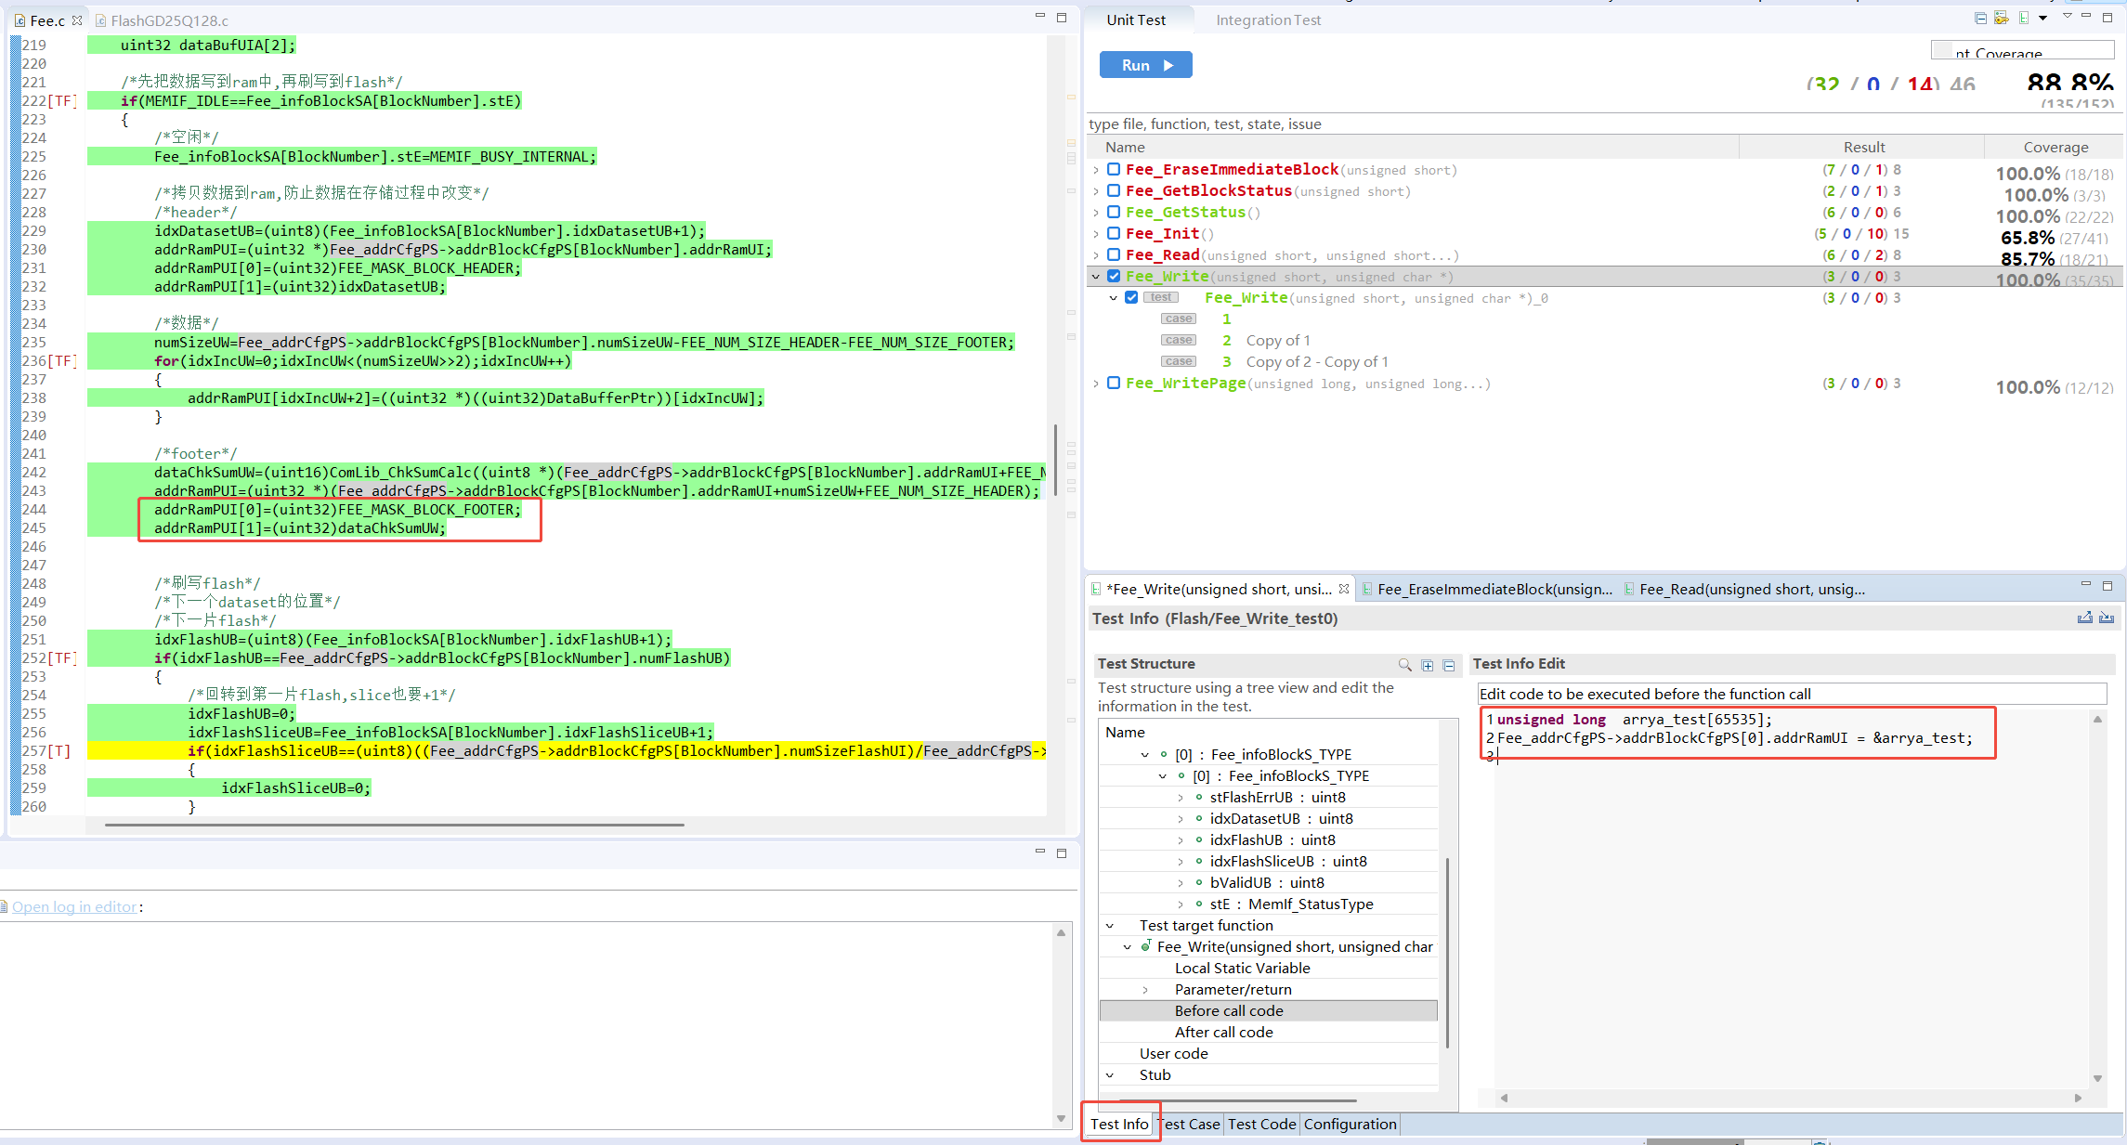Image resolution: width=2127 pixels, height=1145 pixels.
Task: Close the Fee_Write test editor tab
Action: pos(1344,589)
